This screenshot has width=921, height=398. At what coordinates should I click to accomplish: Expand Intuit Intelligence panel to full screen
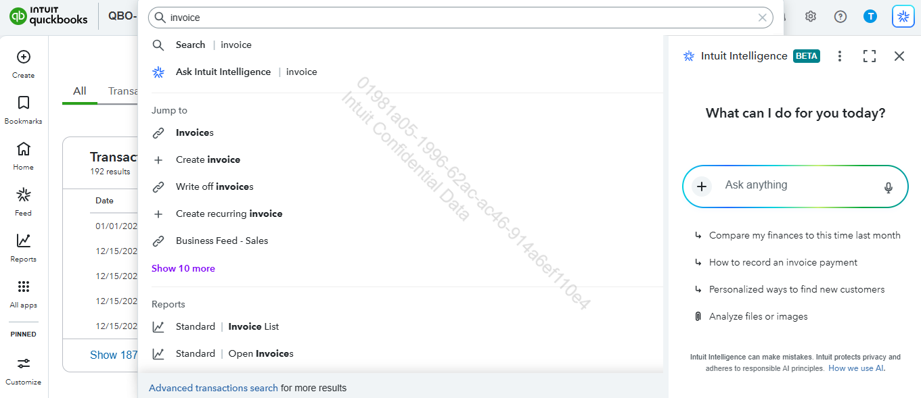pyautogui.click(x=870, y=56)
